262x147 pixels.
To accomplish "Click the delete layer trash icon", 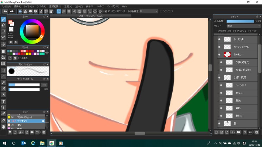I will coord(256,132).
